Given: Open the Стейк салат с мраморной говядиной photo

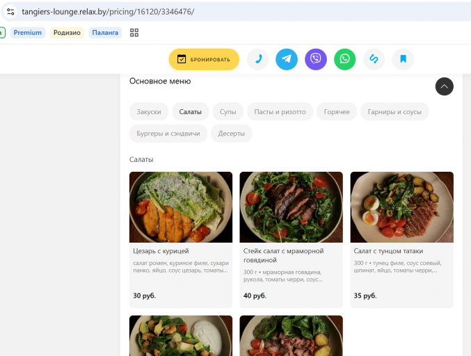Looking at the screenshot, I should [291, 207].
